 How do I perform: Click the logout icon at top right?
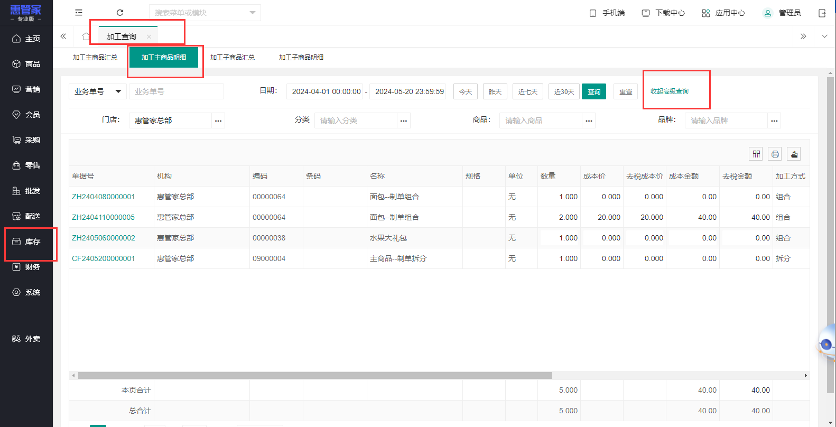pyautogui.click(x=822, y=13)
